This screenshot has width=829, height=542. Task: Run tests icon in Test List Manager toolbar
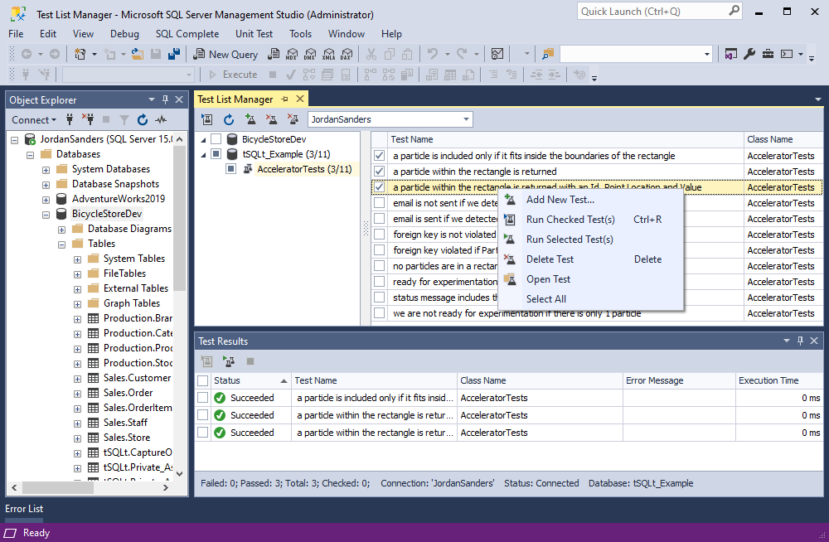207,119
